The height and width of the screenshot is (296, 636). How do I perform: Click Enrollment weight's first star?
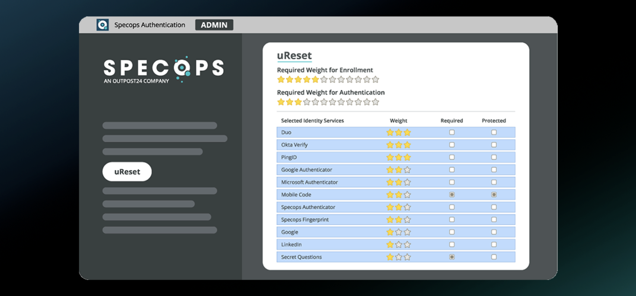[281, 79]
